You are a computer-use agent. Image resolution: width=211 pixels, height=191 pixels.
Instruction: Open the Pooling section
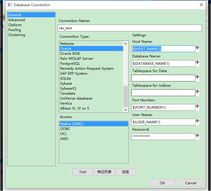pos(31,30)
